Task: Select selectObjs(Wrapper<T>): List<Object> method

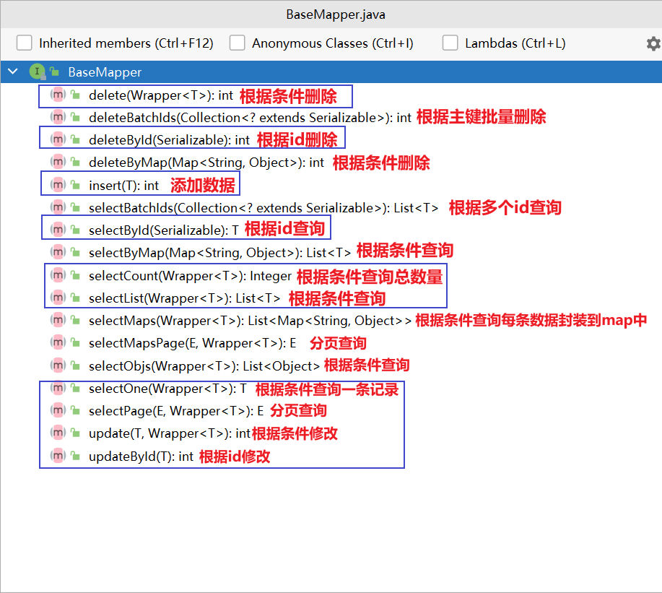Action: 204,366
